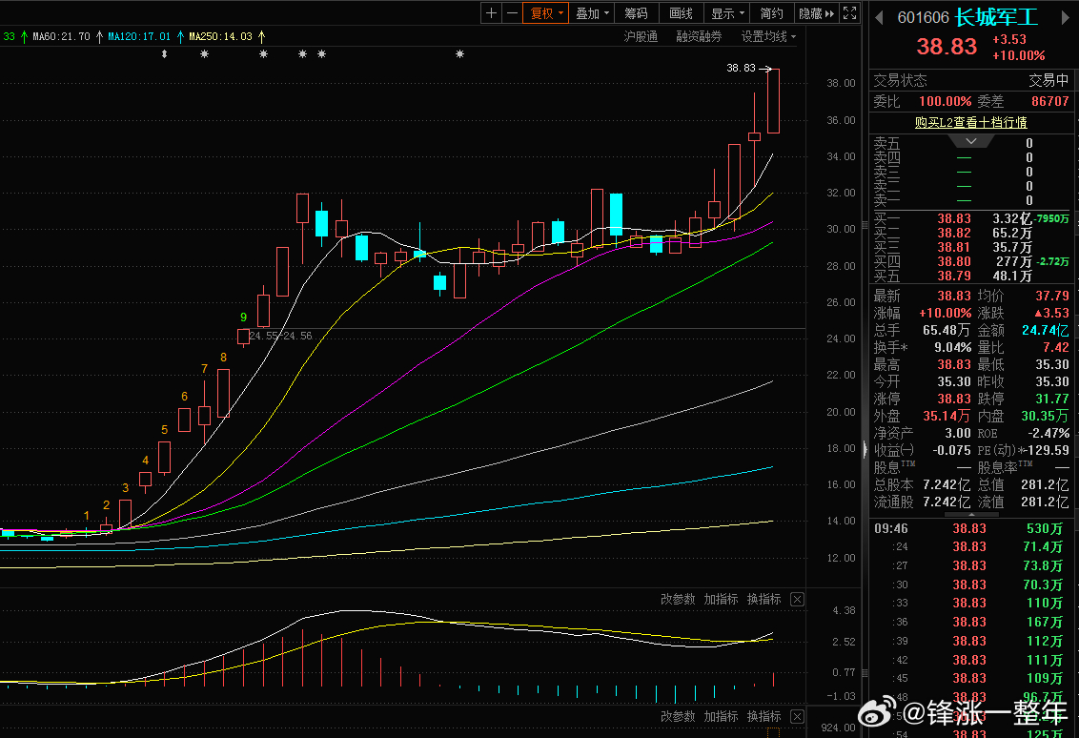
Task: Click the 09:46 trade tick row
Action: click(x=971, y=528)
